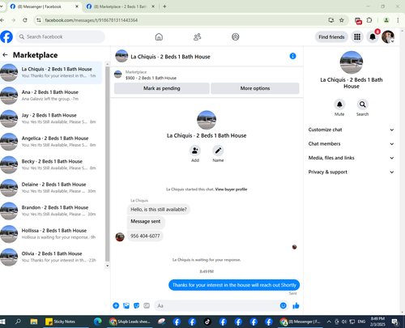Open the Friends icon in top navigation
The image size is (405, 328).
point(198,36)
